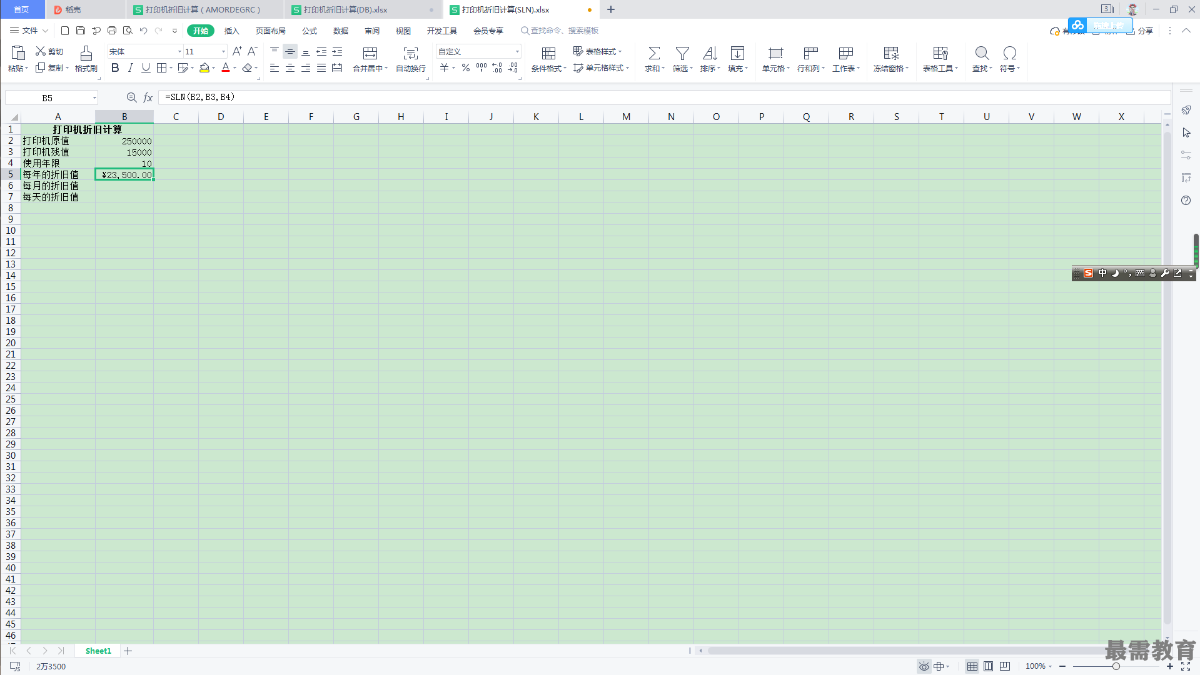Image resolution: width=1200 pixels, height=675 pixels.
Task: Click the help question mark sidebar icon
Action: click(1186, 200)
